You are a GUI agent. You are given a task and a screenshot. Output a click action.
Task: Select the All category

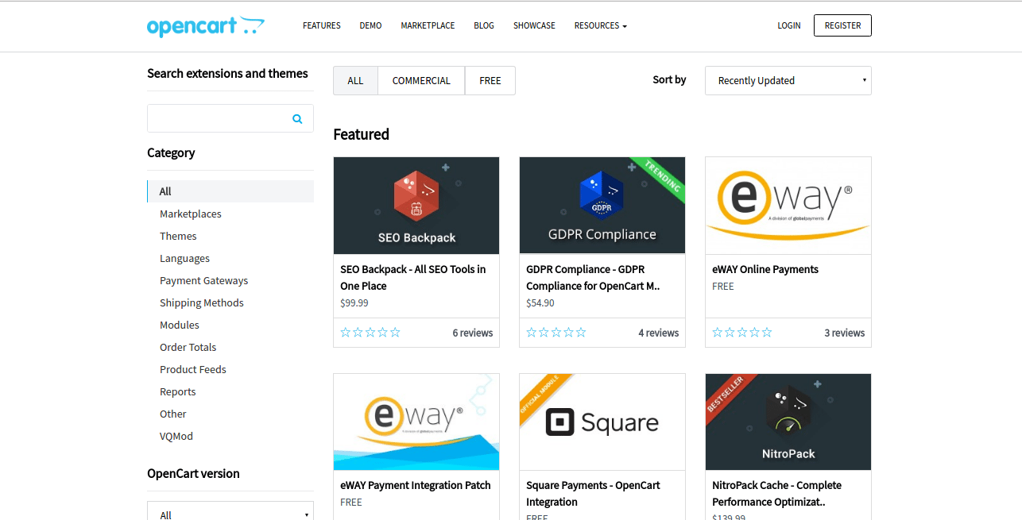[230, 191]
